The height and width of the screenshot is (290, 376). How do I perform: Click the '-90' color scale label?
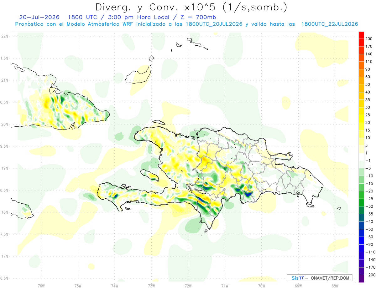click(370, 244)
